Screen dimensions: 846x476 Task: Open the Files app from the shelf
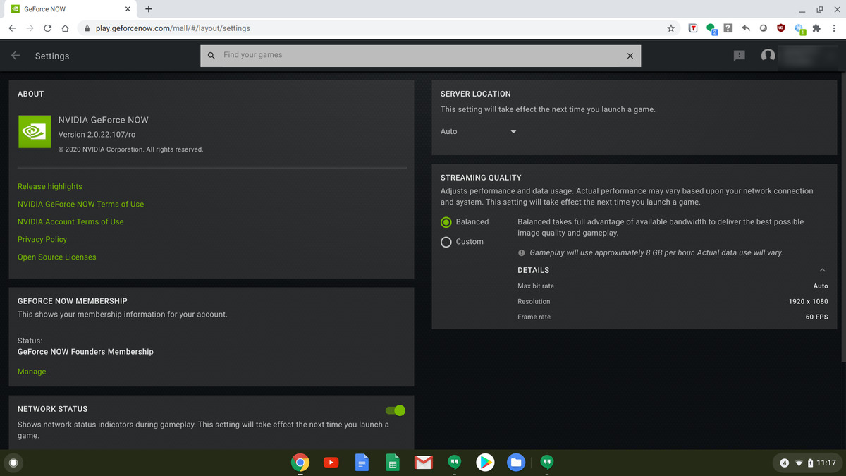tap(516, 463)
